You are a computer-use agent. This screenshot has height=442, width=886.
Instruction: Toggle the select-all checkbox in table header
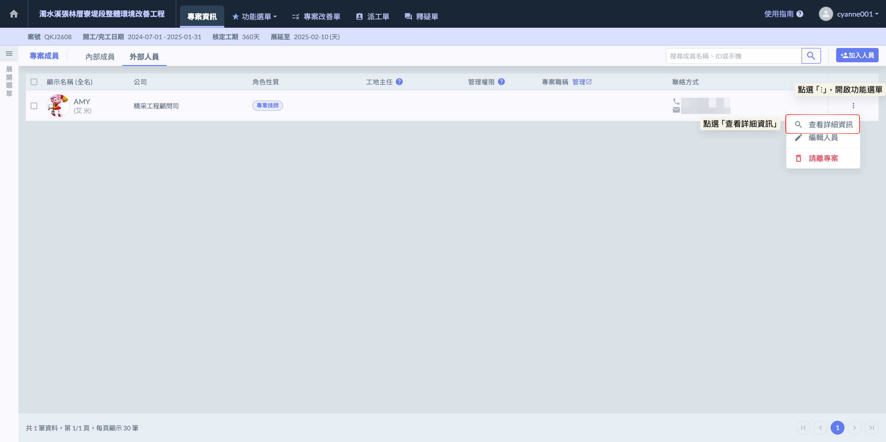pos(34,82)
